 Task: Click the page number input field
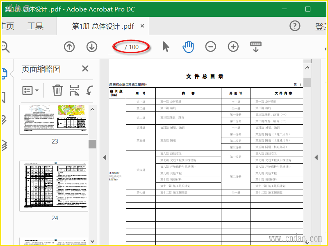[116, 47]
